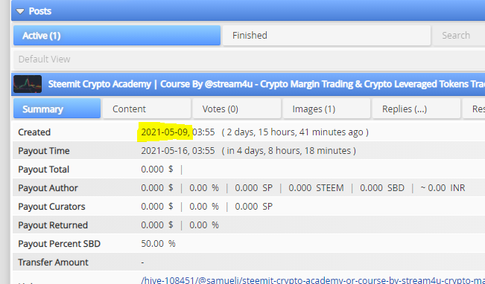Click the Payout Curators 0.000 SP value
This screenshot has height=284, width=485.
click(x=253, y=206)
